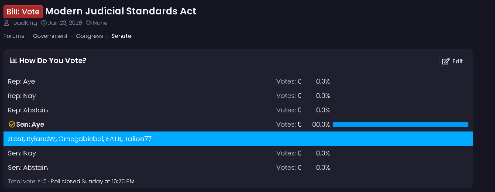Navigate to the Government breadcrumb

[50, 36]
